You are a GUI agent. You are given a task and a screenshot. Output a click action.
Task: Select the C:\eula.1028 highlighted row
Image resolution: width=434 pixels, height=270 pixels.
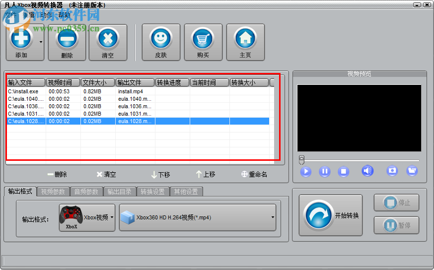click(x=138, y=121)
